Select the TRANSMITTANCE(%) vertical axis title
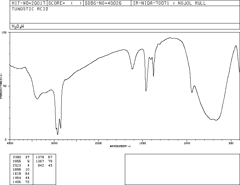 coord(1,86)
